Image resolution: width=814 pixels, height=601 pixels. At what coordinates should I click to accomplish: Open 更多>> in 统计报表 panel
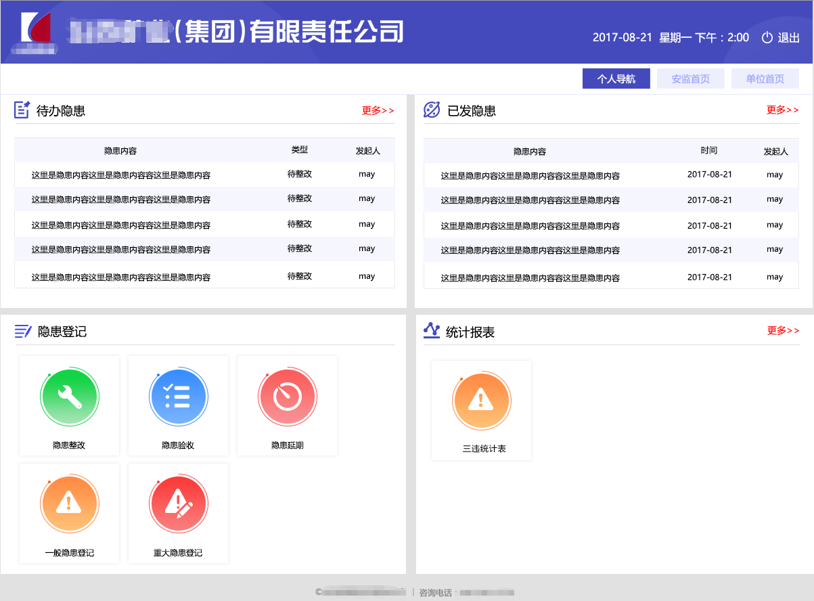pos(783,330)
